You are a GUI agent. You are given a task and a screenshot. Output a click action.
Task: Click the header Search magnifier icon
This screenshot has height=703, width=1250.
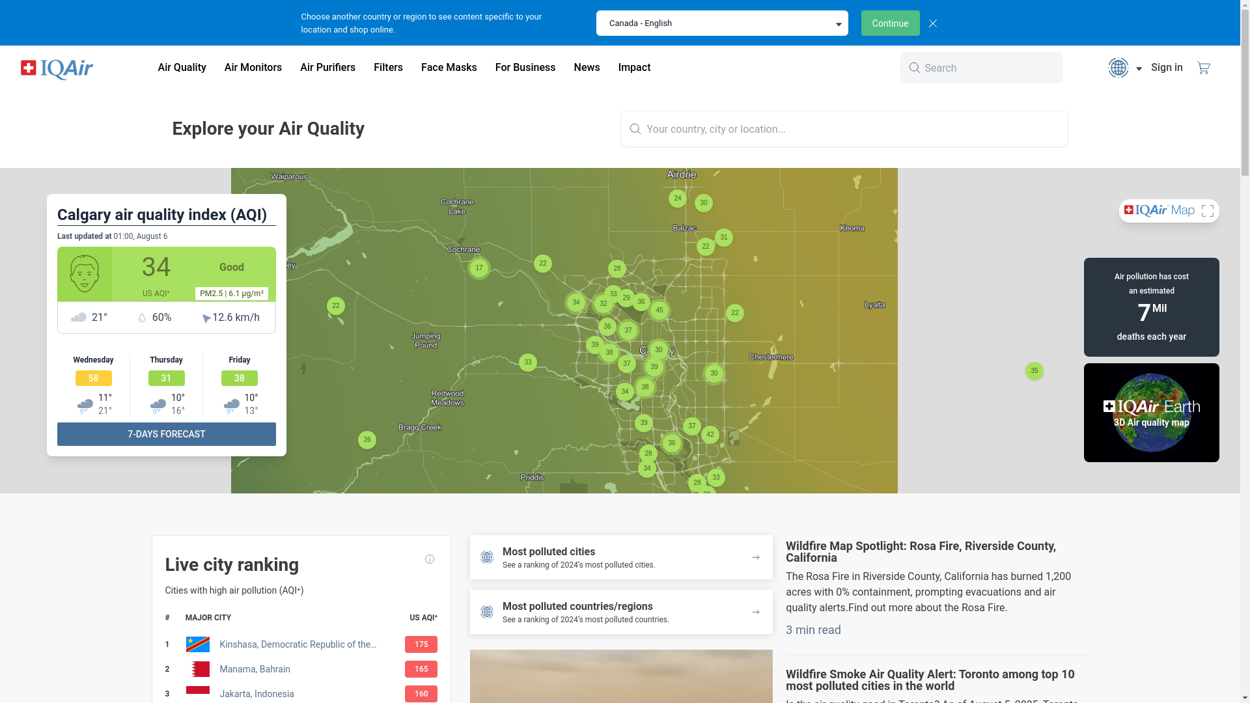915,68
